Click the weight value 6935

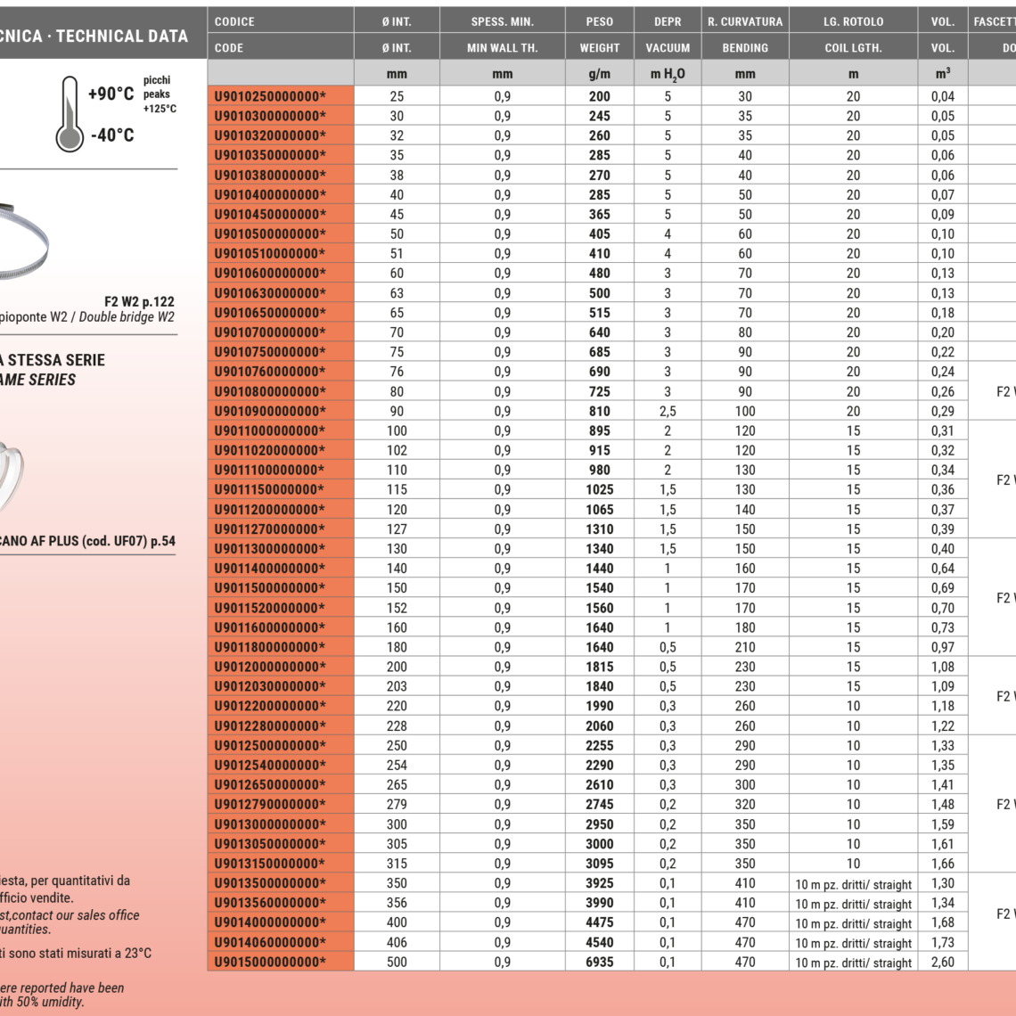coord(599,962)
